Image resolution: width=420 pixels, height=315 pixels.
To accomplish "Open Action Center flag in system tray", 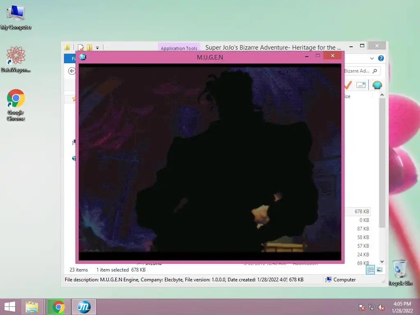I will click(x=361, y=307).
